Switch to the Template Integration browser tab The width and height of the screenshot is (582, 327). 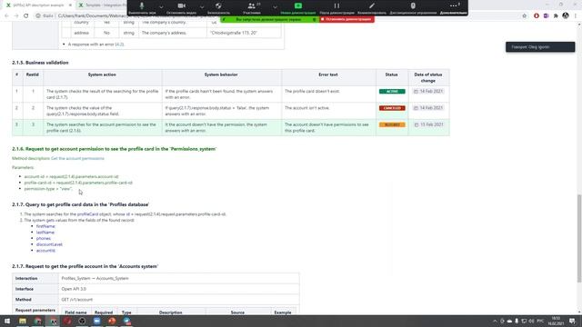(103, 5)
